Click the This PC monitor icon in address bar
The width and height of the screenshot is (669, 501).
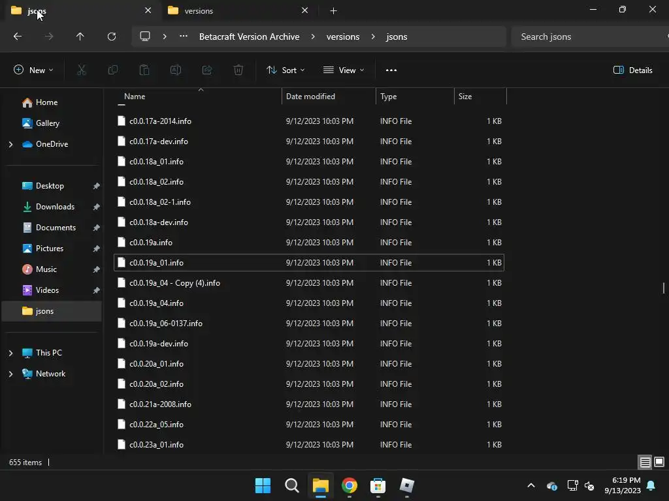click(x=145, y=37)
